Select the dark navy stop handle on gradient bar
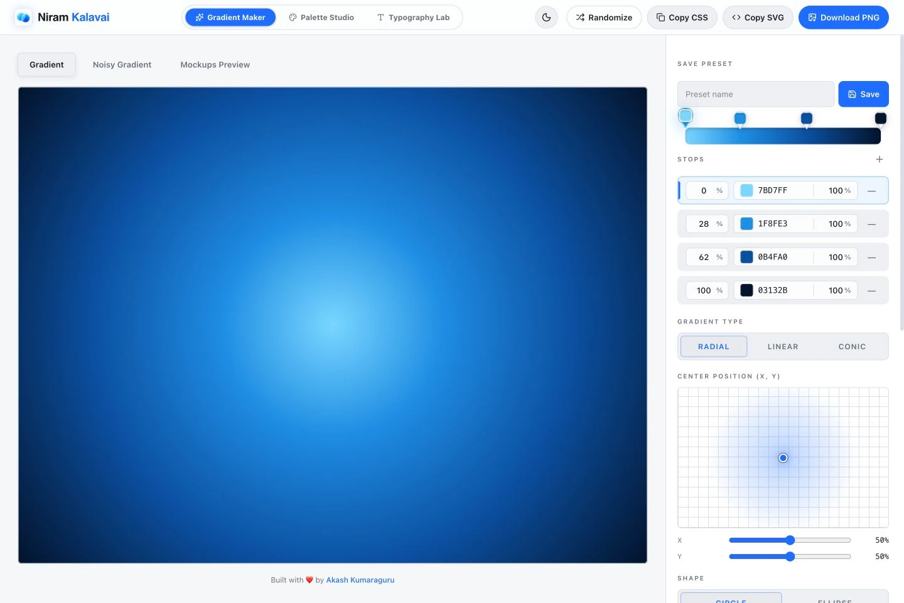This screenshot has width=904, height=603. coord(881,119)
